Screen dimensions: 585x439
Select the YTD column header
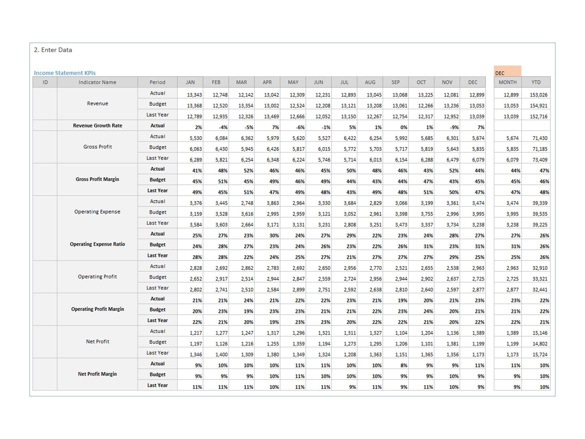(x=536, y=82)
